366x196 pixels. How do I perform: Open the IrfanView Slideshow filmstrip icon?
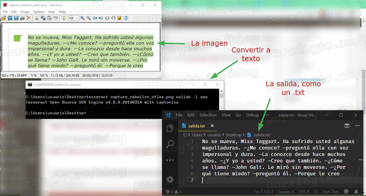(x=10, y=18)
